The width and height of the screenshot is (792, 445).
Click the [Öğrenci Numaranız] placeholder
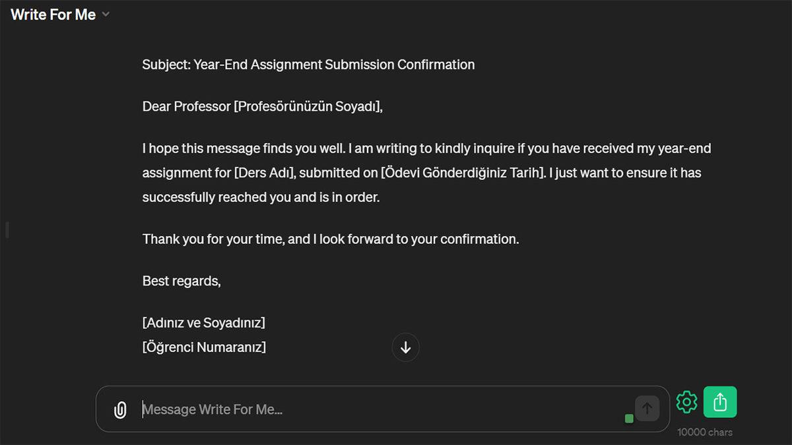click(x=204, y=347)
